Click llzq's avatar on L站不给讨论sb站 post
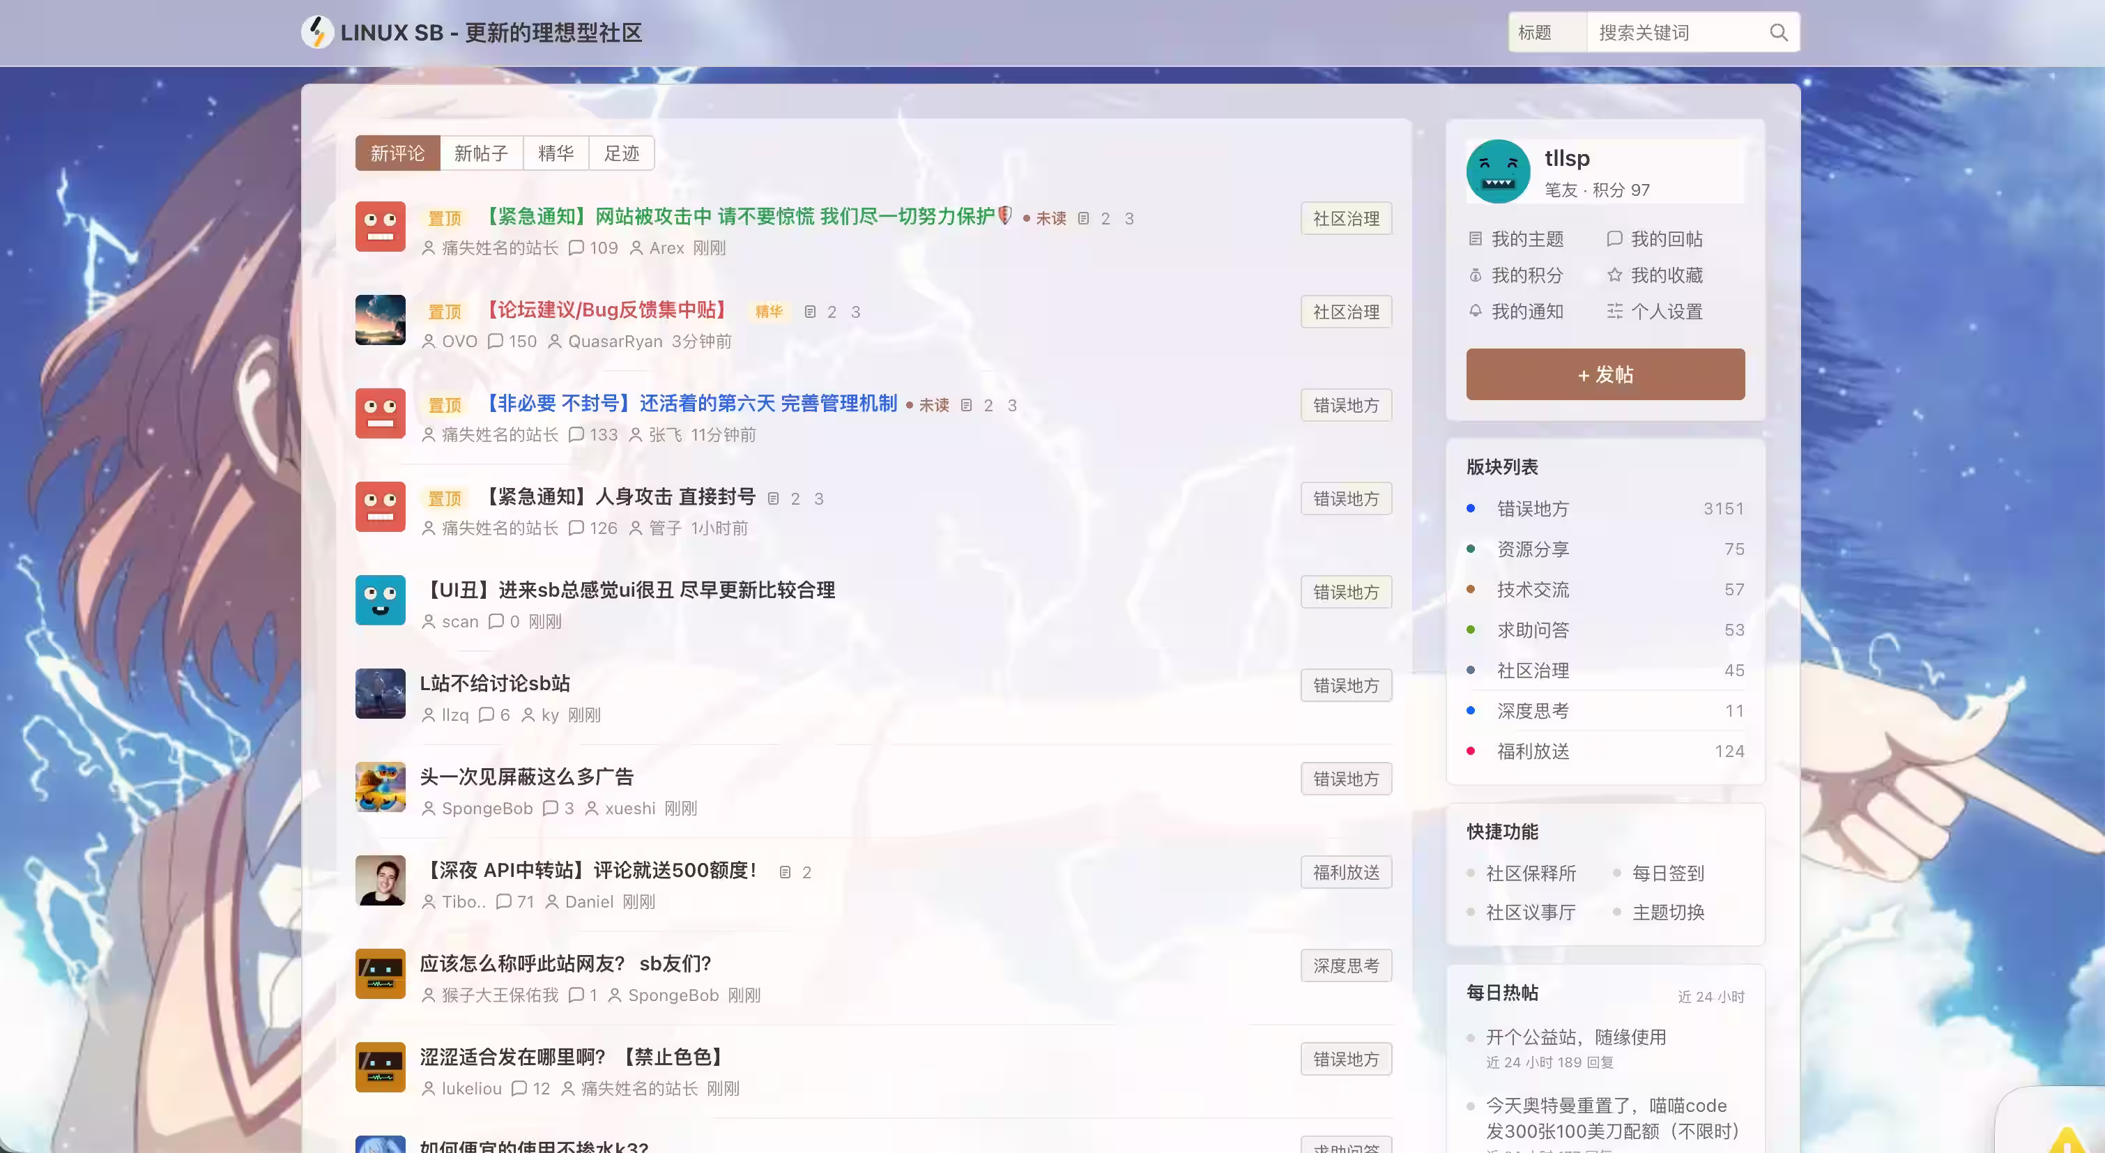2105x1153 pixels. [x=380, y=694]
